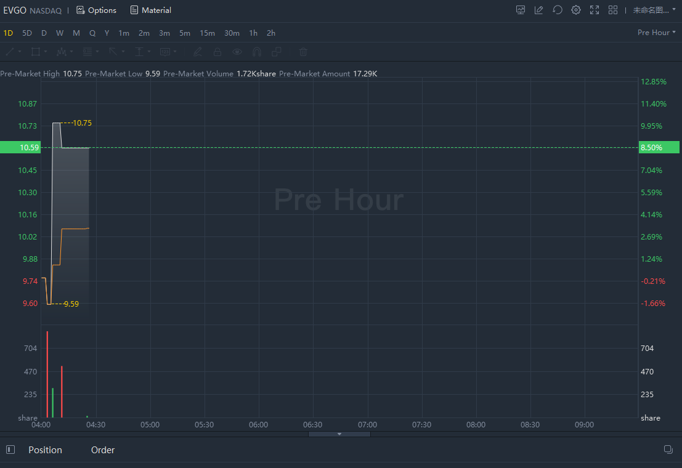Switch to the Y yearly timeframe
This screenshot has width=682, height=468.
click(x=107, y=33)
